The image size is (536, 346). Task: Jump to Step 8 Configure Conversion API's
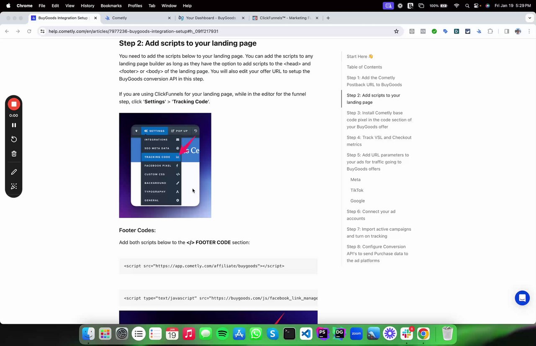[377, 254]
